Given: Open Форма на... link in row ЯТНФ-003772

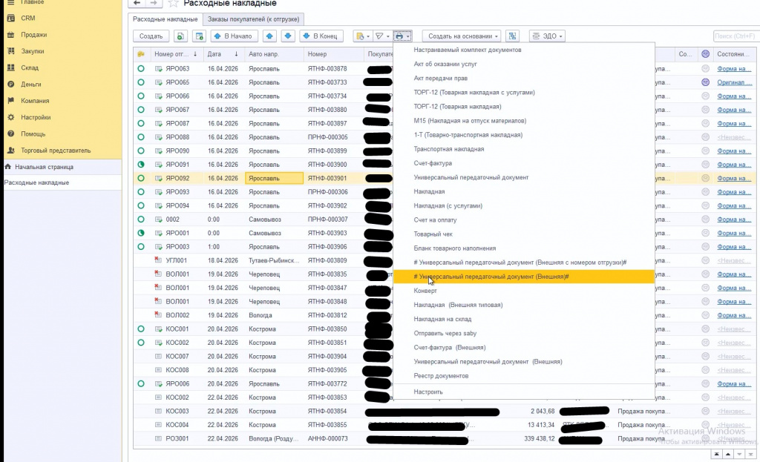Looking at the screenshot, I should click(734, 383).
